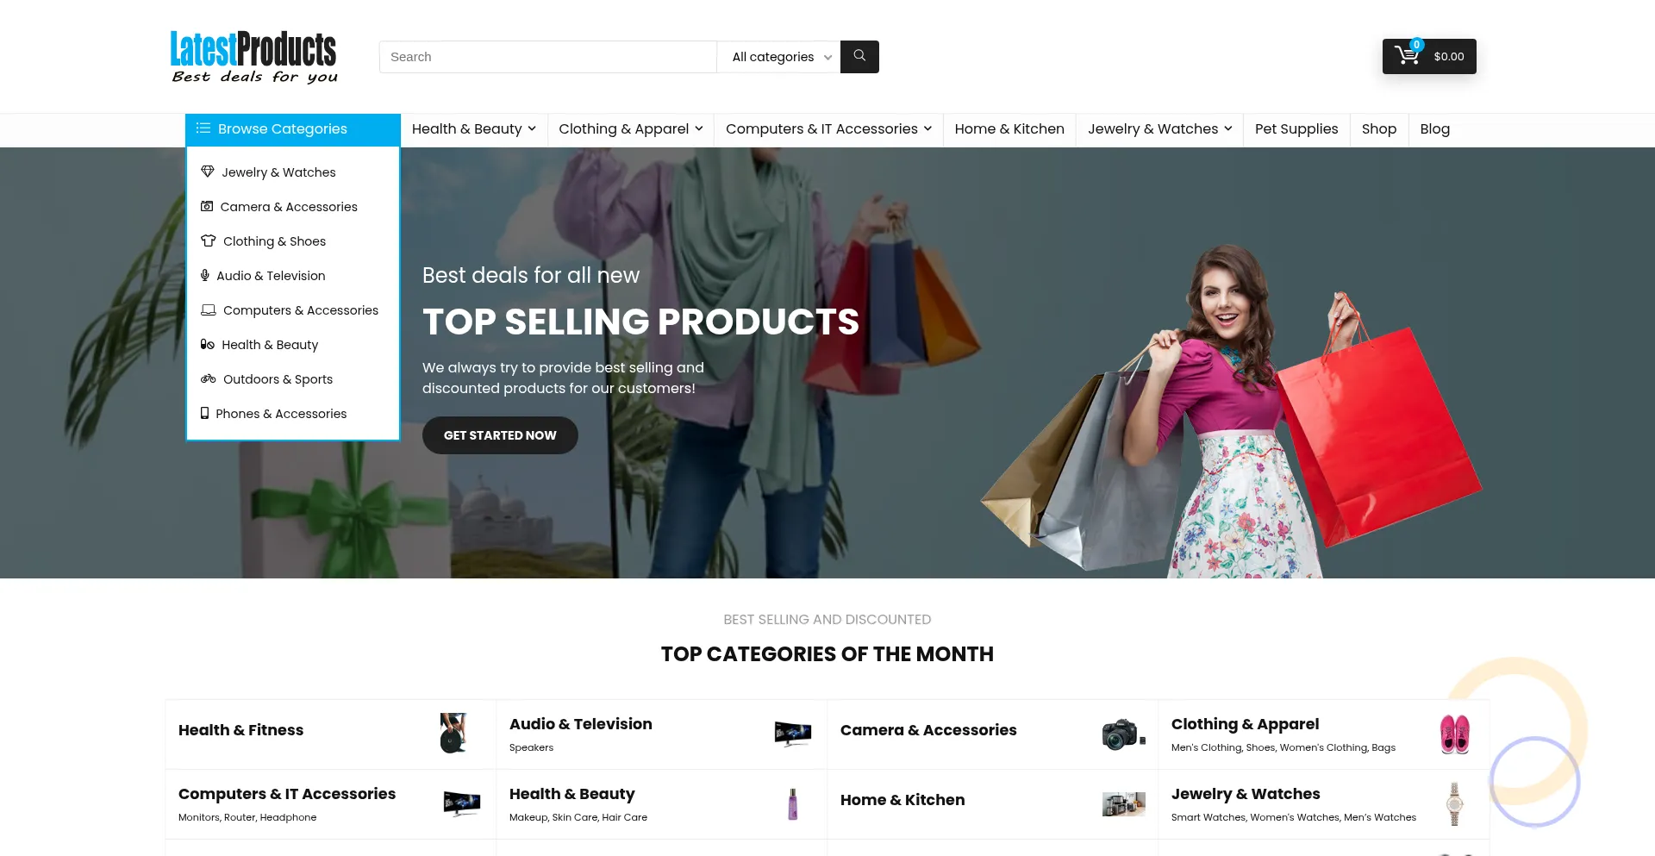Click the diamond icon for Jewelry & Watches
Viewport: 1655px width, 856px height.
click(208, 172)
